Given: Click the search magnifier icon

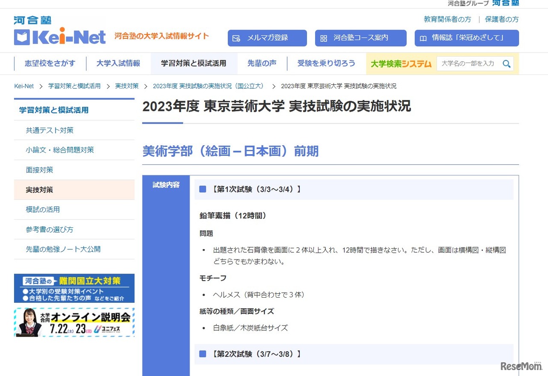Looking at the screenshot, I should pos(506,64).
